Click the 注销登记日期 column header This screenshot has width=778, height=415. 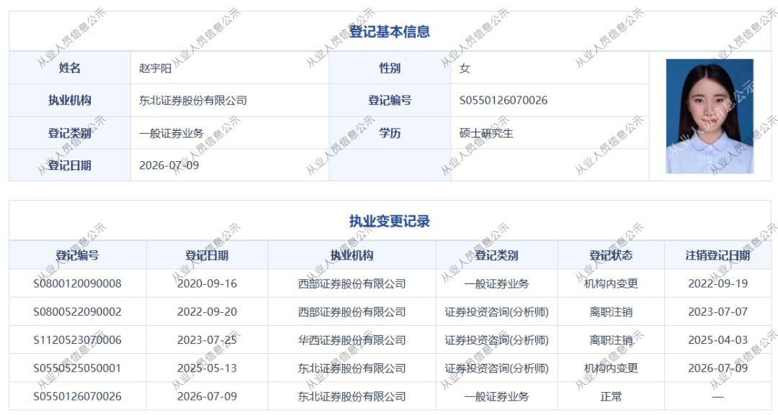tap(717, 255)
